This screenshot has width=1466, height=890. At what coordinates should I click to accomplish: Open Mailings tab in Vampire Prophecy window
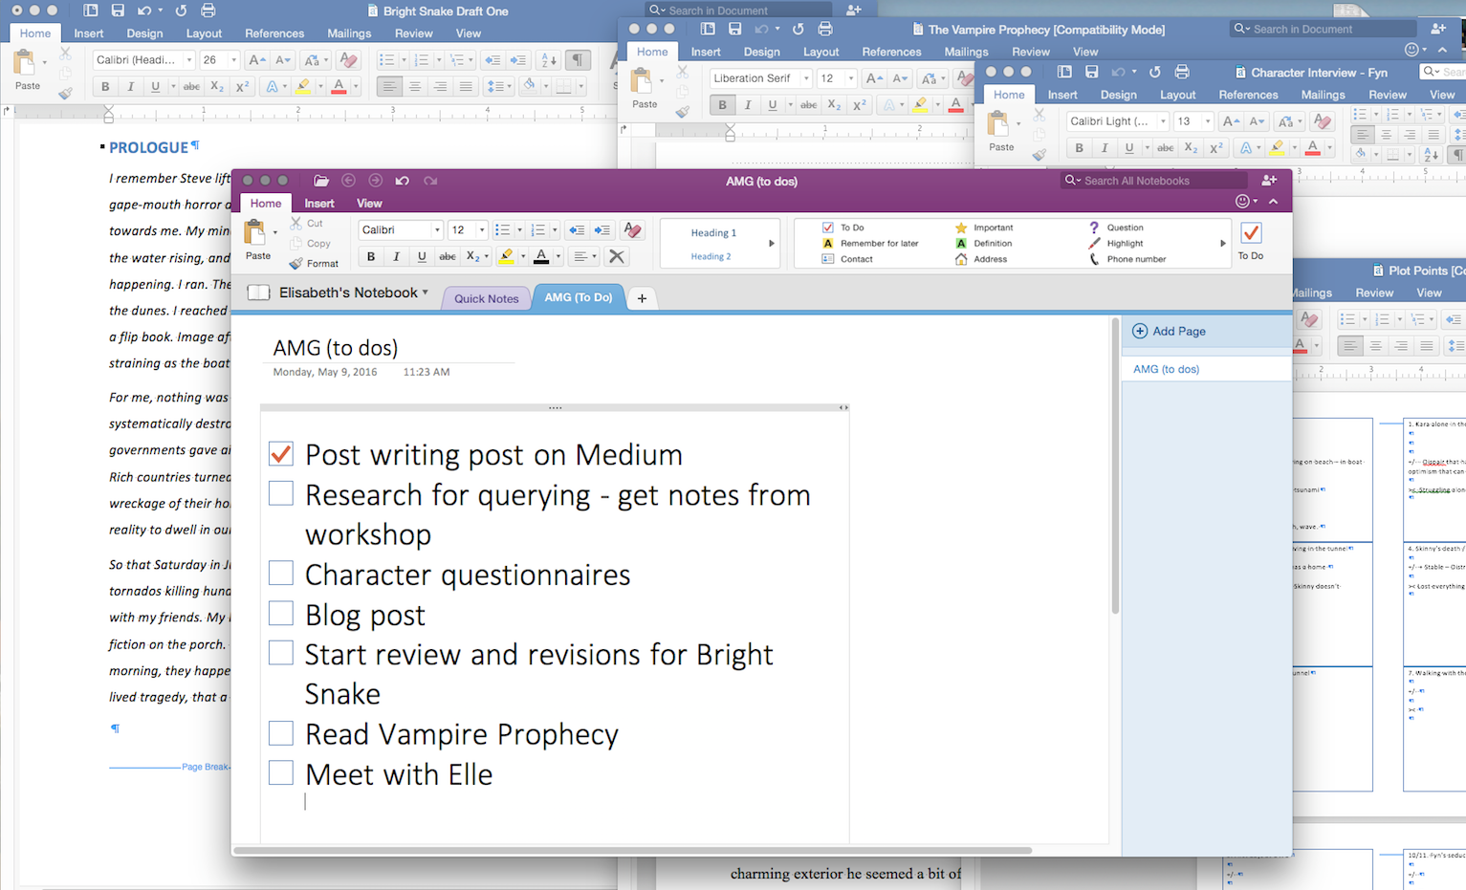966,52
